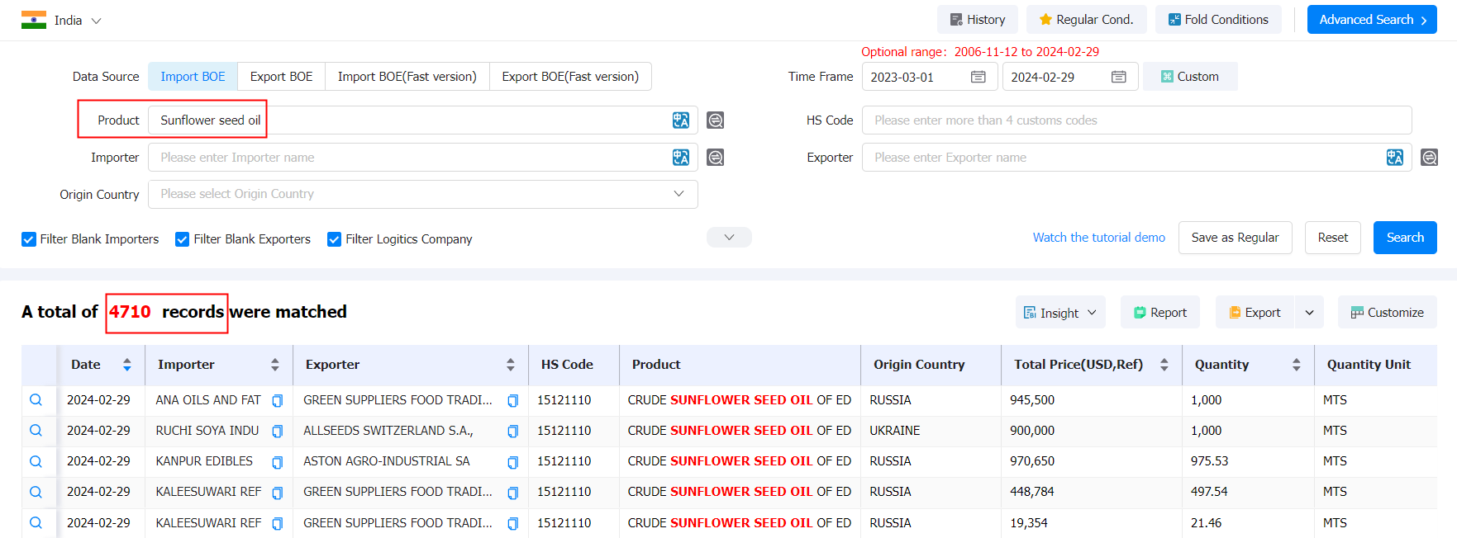Click the HS Code input field

(x=1136, y=120)
